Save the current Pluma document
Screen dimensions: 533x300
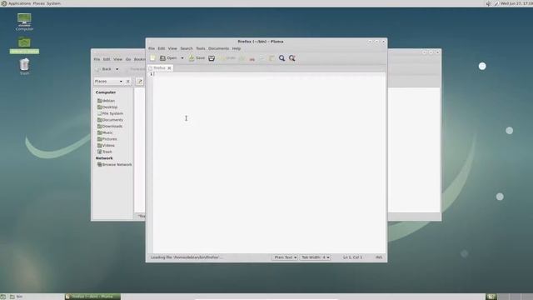click(x=197, y=58)
